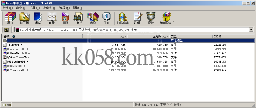Open the 收藏夹(O) menu
Viewport: 256px width, 108px height.
49,8
